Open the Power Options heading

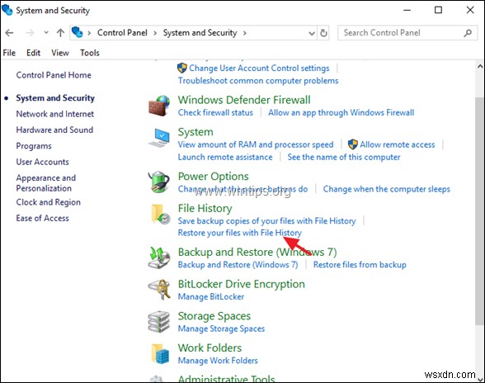coord(213,177)
